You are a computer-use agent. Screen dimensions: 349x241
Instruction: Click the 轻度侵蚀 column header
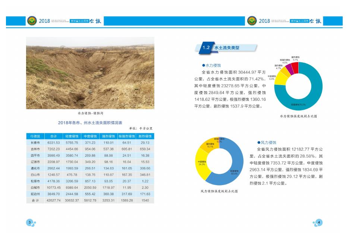[x=72, y=136]
